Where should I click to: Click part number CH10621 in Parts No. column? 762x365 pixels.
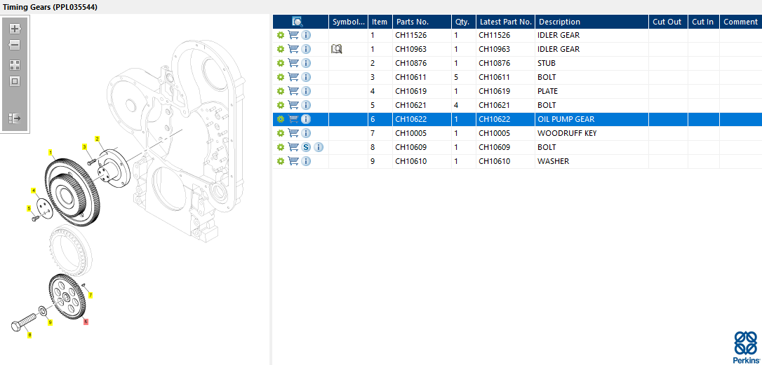(411, 105)
